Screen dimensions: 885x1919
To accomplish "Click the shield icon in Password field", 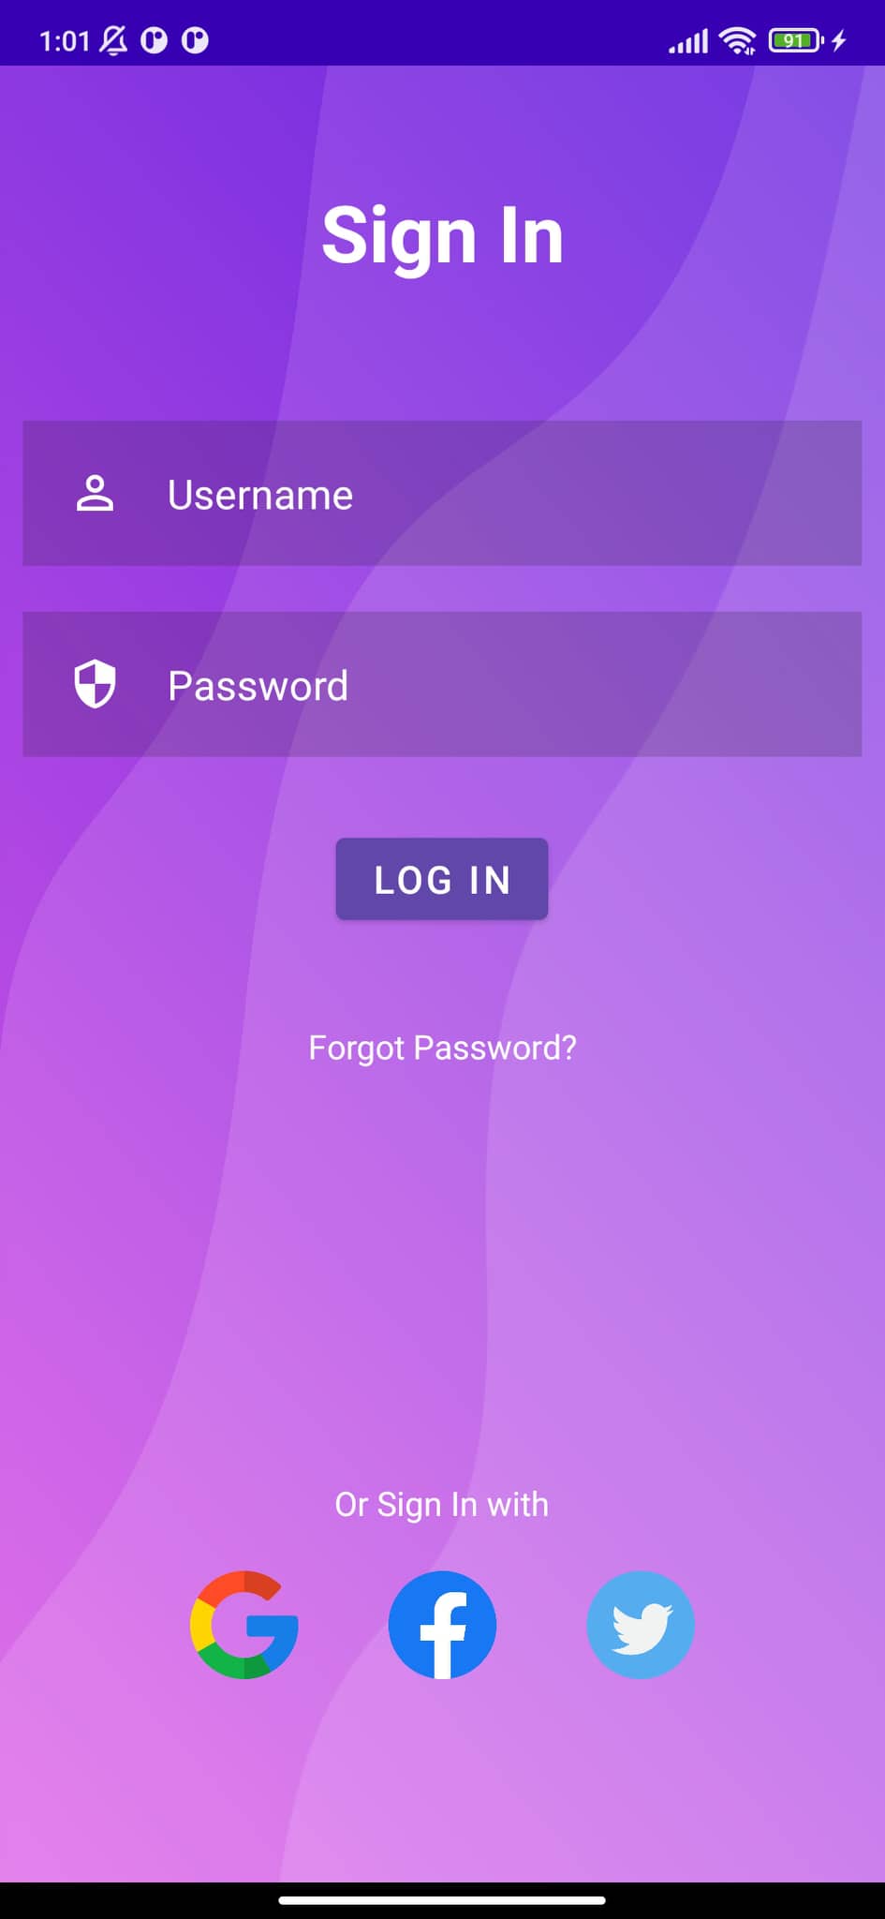I will 95,684.
